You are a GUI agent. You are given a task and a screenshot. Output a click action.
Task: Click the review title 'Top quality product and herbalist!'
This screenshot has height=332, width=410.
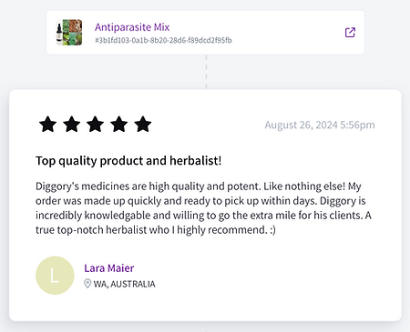pyautogui.click(x=128, y=161)
